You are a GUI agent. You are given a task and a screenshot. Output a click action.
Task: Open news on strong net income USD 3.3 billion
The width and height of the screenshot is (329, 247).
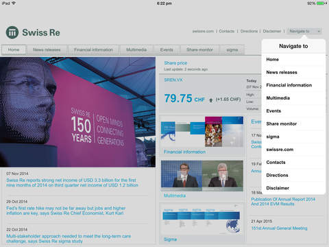click(72, 183)
